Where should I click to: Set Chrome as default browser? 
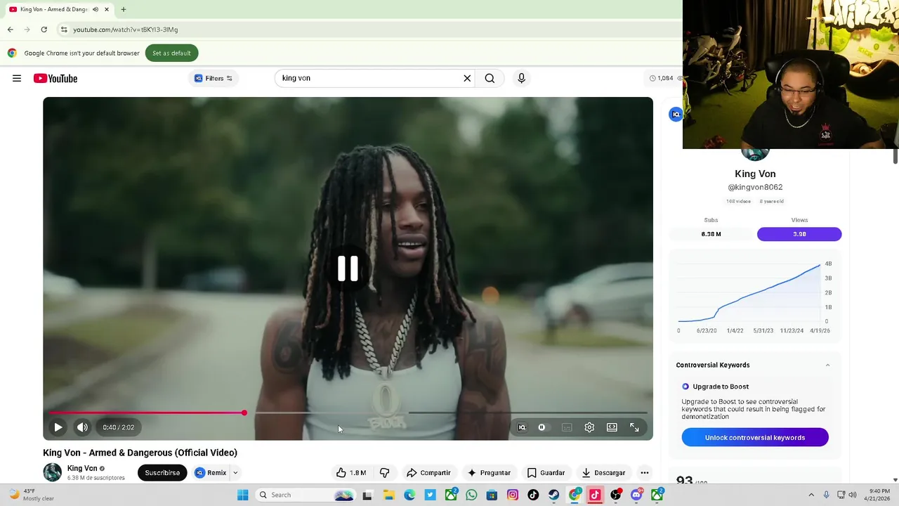point(171,53)
